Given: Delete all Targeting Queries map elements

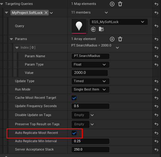Looking at the screenshot, I should coord(120,4).
